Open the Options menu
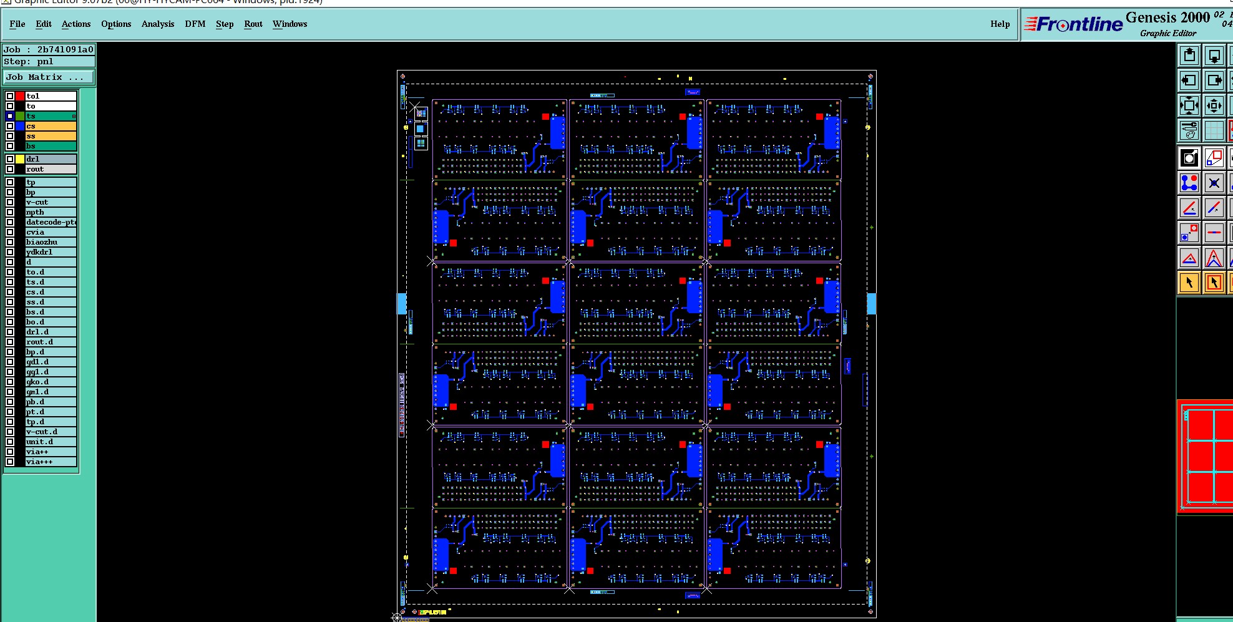Image resolution: width=1233 pixels, height=622 pixels. point(116,24)
